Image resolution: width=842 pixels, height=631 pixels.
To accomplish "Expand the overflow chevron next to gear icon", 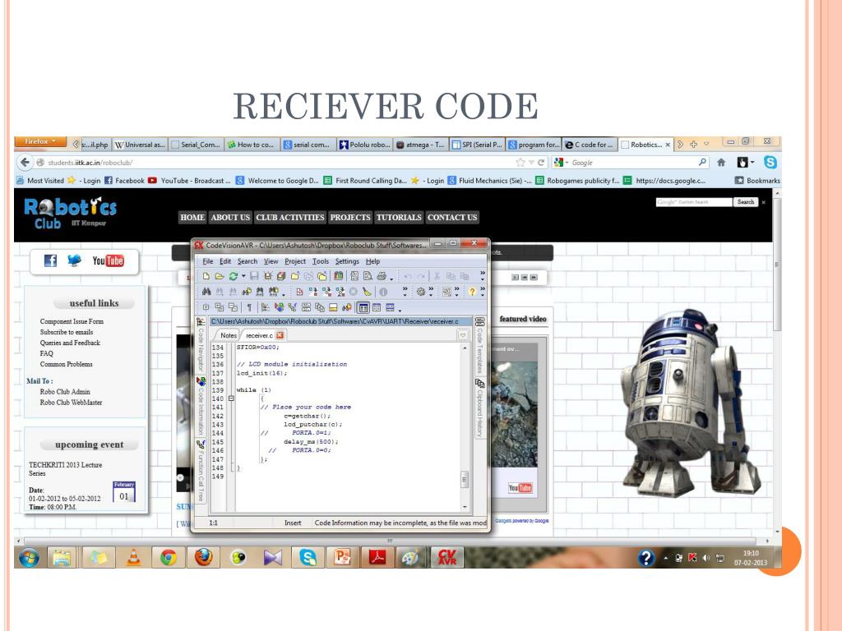I will pos(431,292).
